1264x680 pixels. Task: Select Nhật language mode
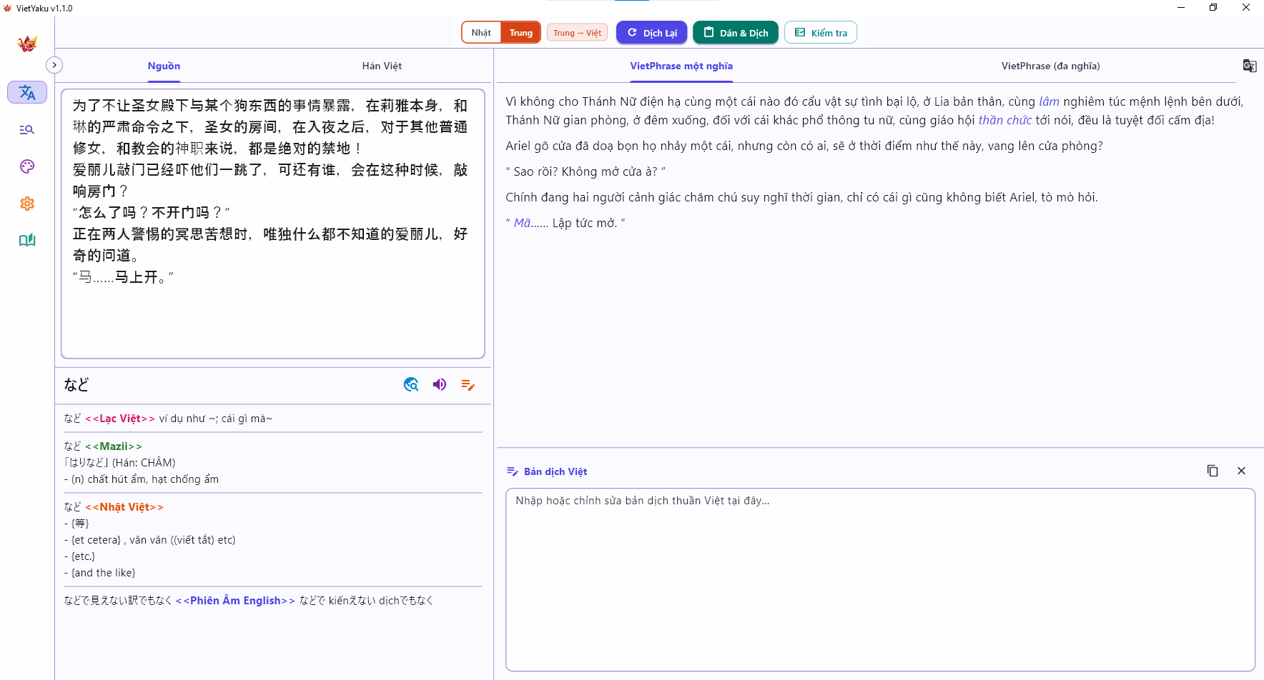coord(481,33)
